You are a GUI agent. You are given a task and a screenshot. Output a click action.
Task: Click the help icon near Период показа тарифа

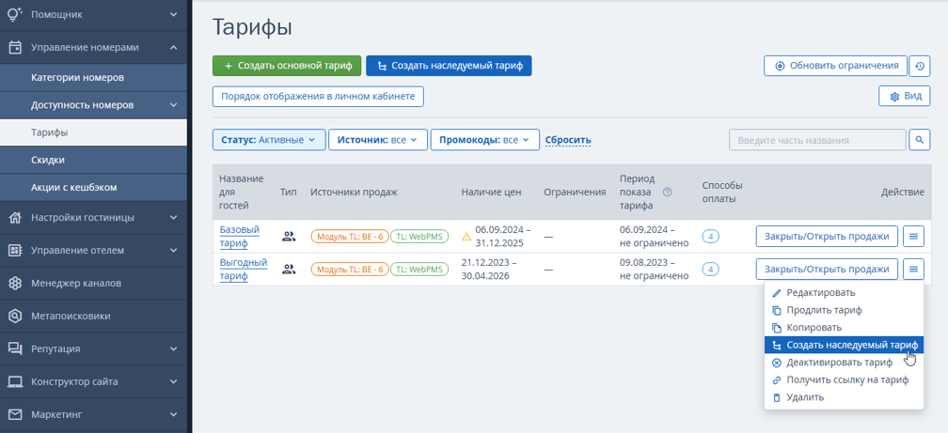coord(668,193)
